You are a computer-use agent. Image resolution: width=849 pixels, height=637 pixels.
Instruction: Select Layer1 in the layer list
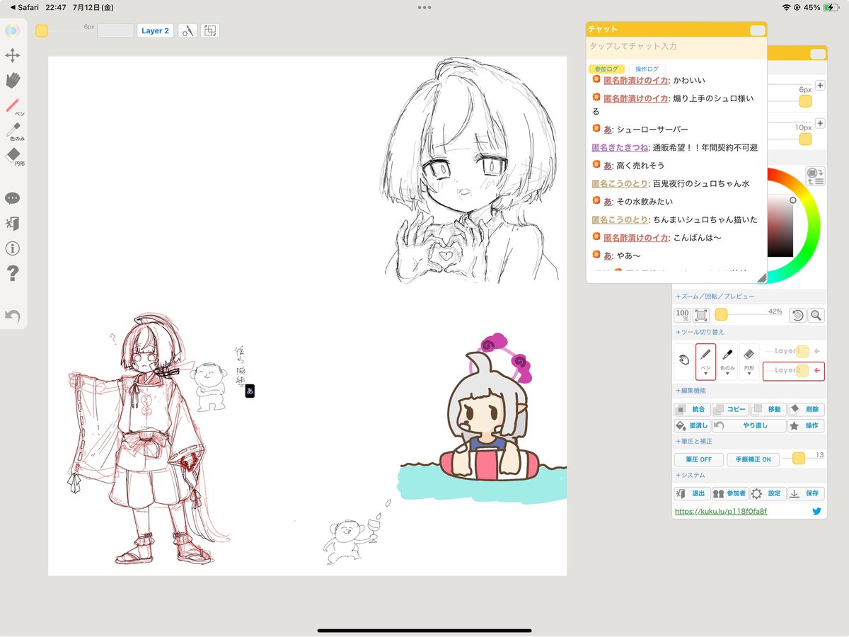793,351
